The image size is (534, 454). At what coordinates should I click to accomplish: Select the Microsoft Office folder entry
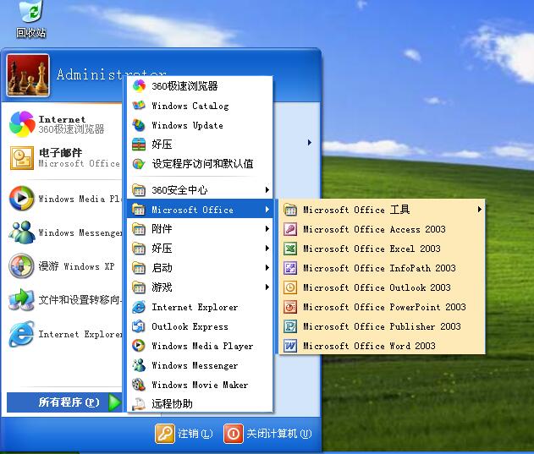(201, 210)
